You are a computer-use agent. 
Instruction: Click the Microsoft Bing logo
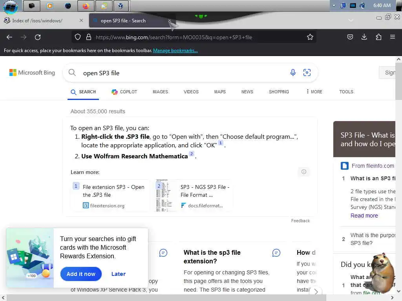pyautogui.click(x=32, y=73)
